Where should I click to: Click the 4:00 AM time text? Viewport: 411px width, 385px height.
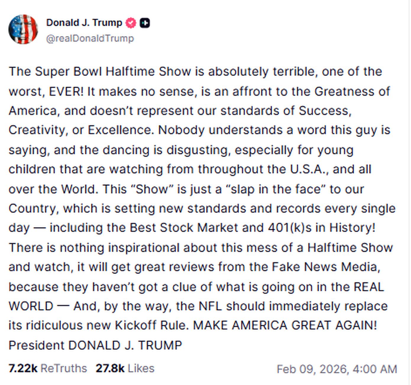375,369
